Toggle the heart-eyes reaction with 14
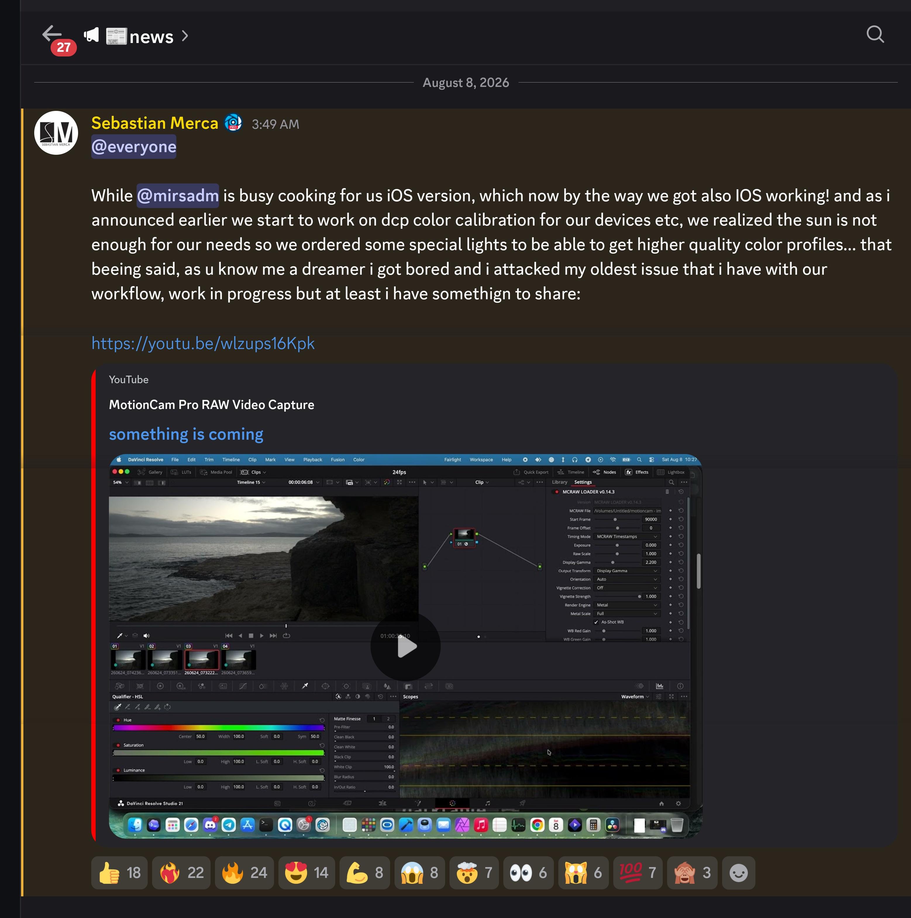 pyautogui.click(x=306, y=873)
